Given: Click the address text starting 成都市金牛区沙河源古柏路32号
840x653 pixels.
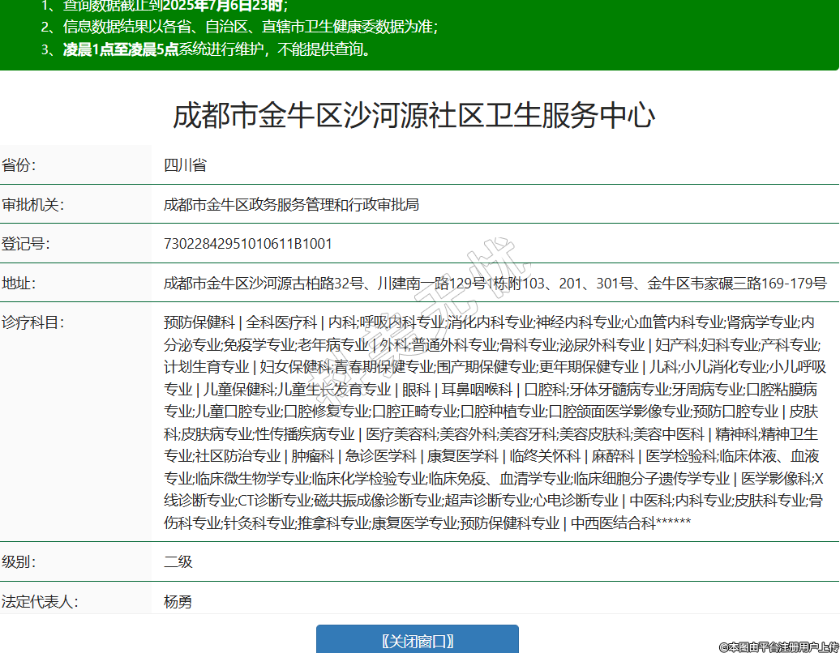Looking at the screenshot, I should pyautogui.click(x=495, y=284).
